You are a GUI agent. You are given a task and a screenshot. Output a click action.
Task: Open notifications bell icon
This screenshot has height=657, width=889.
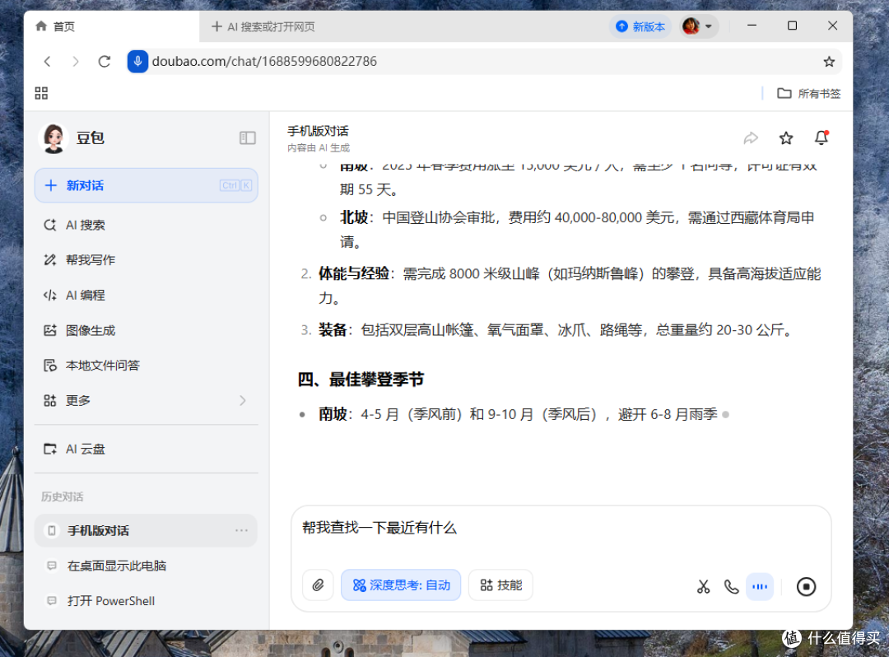[822, 137]
